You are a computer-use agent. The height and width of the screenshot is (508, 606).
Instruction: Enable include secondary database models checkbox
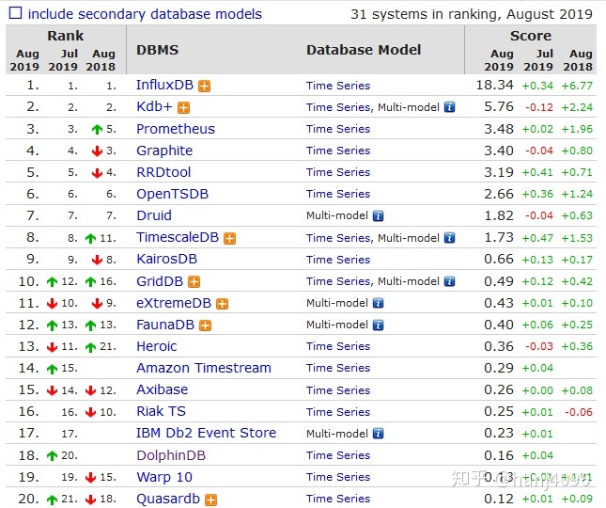(15, 13)
